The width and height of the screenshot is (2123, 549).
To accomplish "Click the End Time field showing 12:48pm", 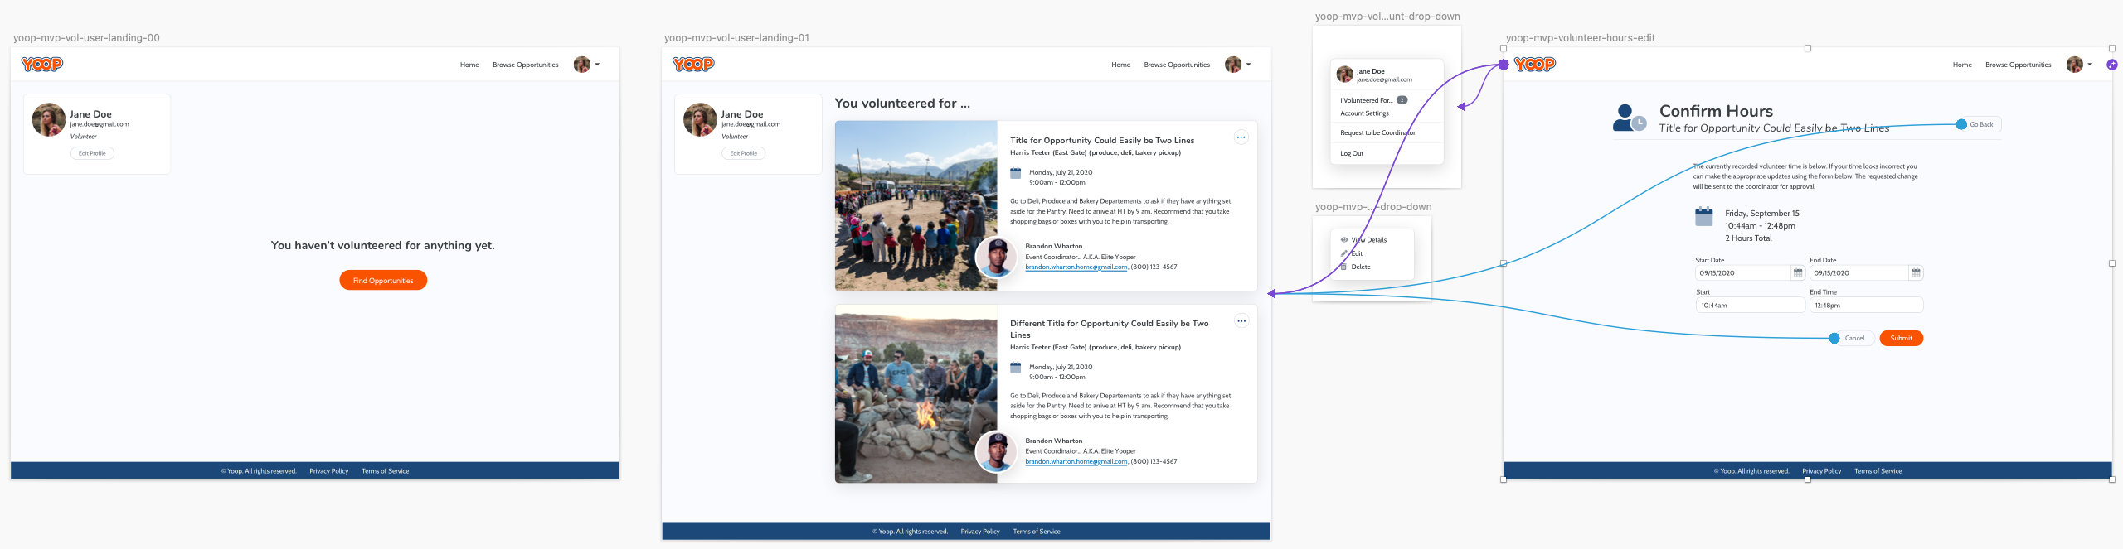I will coord(1866,305).
